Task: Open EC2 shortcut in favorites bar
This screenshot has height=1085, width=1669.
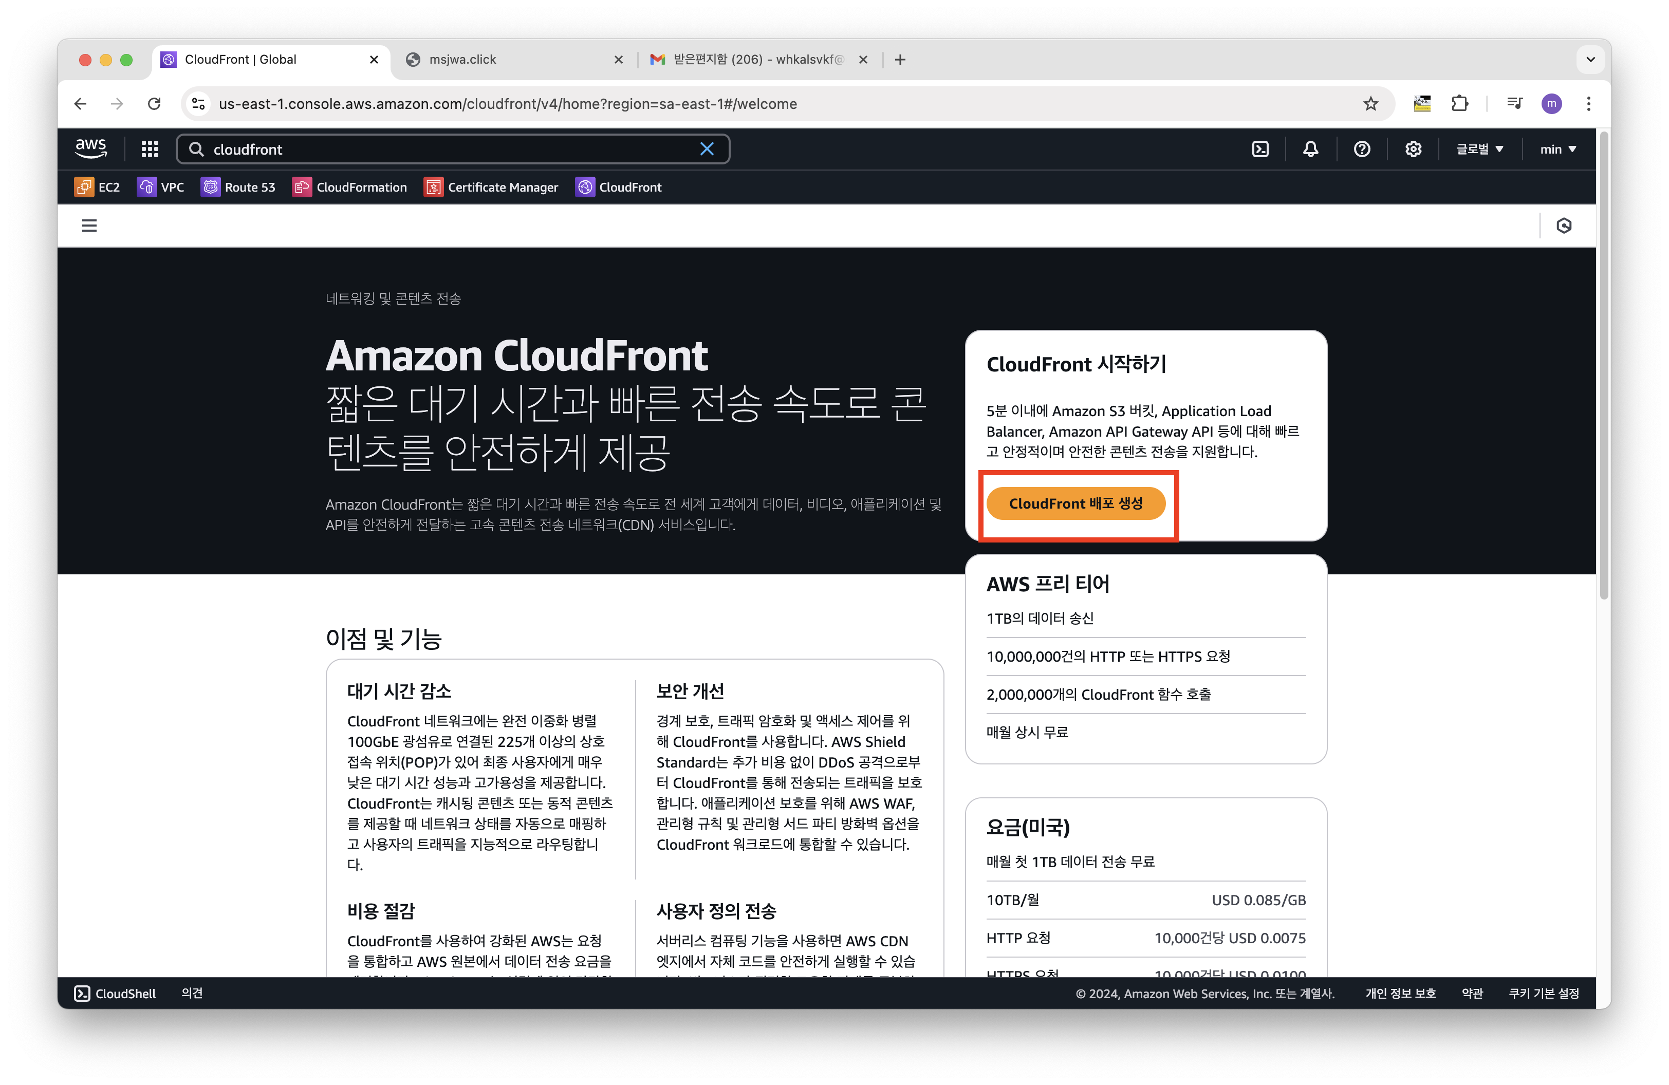Action: (97, 187)
